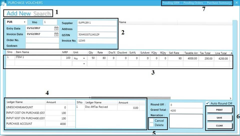Click the horizontal scrollbar thumb of item grid
Image resolution: width=240 pixels, height=136 pixels.
131,98
